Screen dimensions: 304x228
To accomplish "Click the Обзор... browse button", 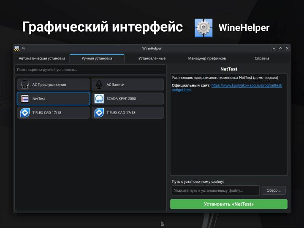I will (x=273, y=190).
